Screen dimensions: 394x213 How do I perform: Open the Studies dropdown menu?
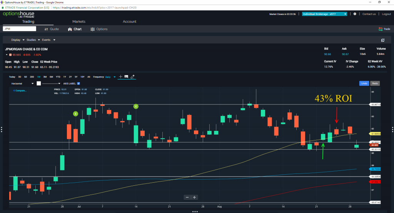click(33, 40)
